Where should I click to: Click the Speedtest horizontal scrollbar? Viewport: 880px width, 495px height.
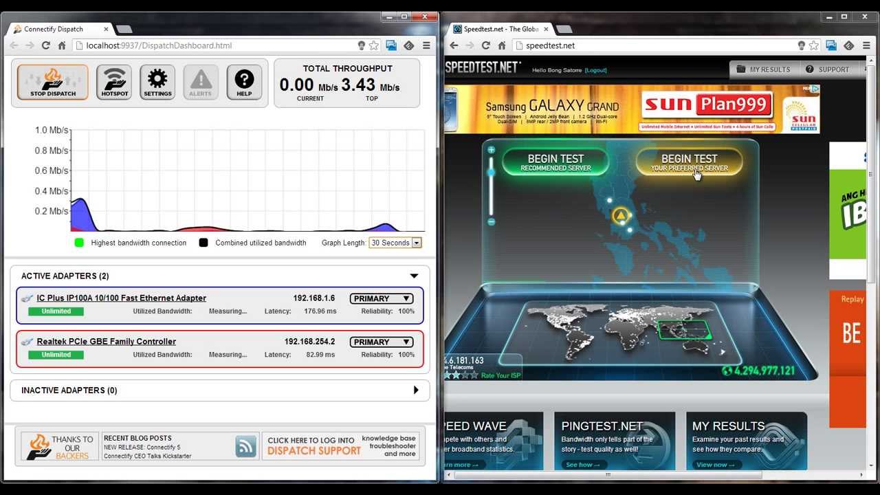tap(608, 474)
